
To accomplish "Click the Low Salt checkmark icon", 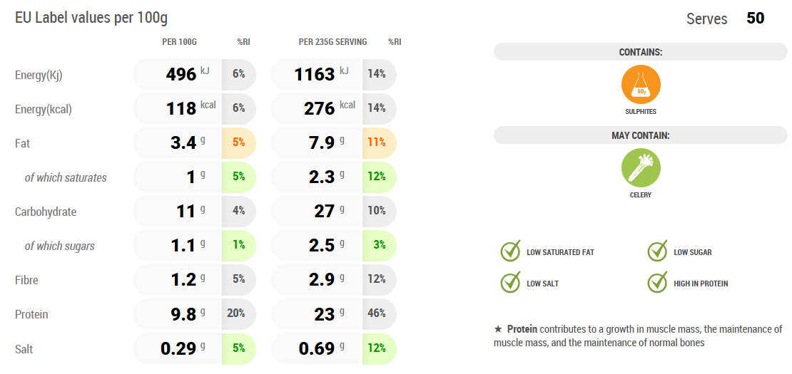I will (510, 283).
